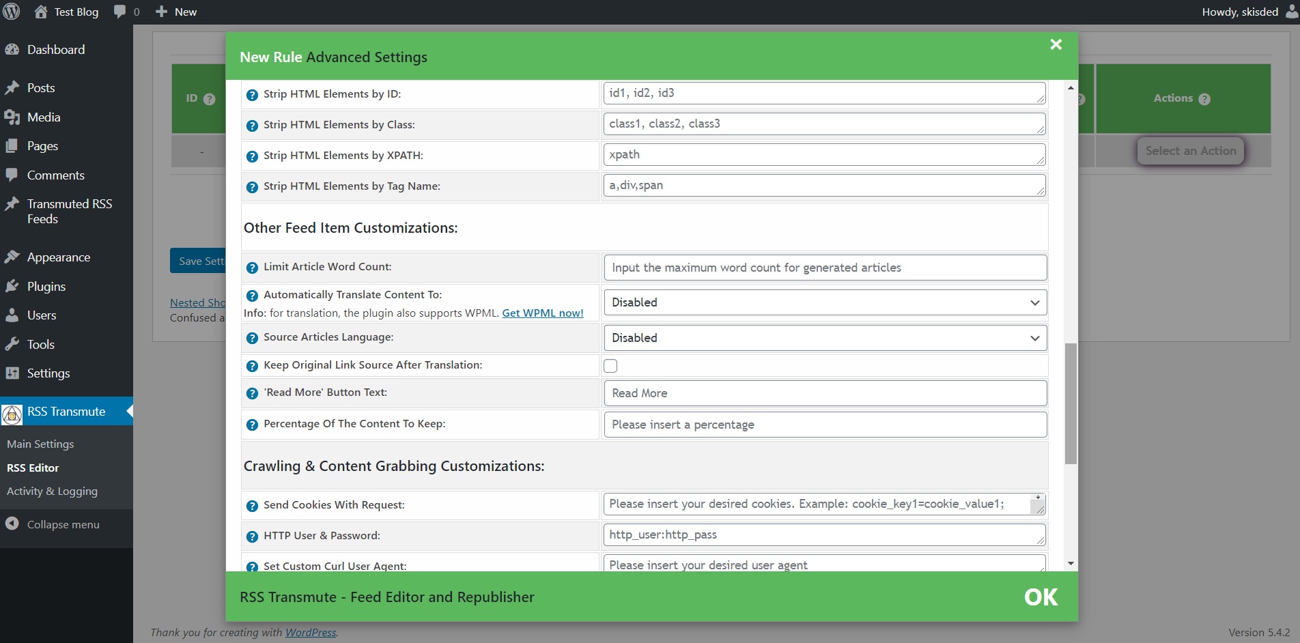This screenshot has width=1300, height=643.
Task: Click the Collapse menu arrow icon
Action: 12,524
